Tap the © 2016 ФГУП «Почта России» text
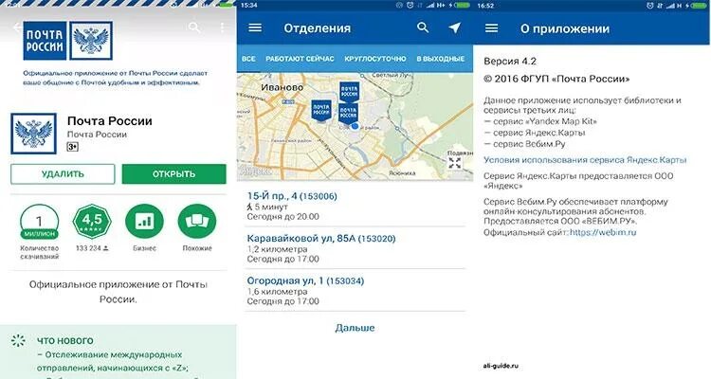Image resolution: width=711 pixels, height=379 pixels. 556,79
